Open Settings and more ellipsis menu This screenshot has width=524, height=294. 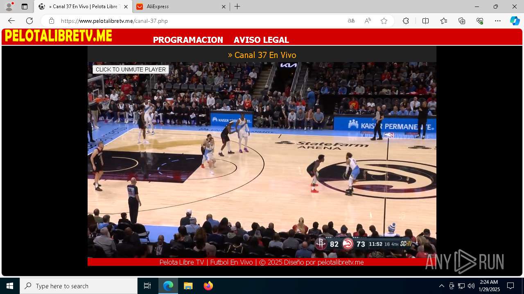(498, 21)
